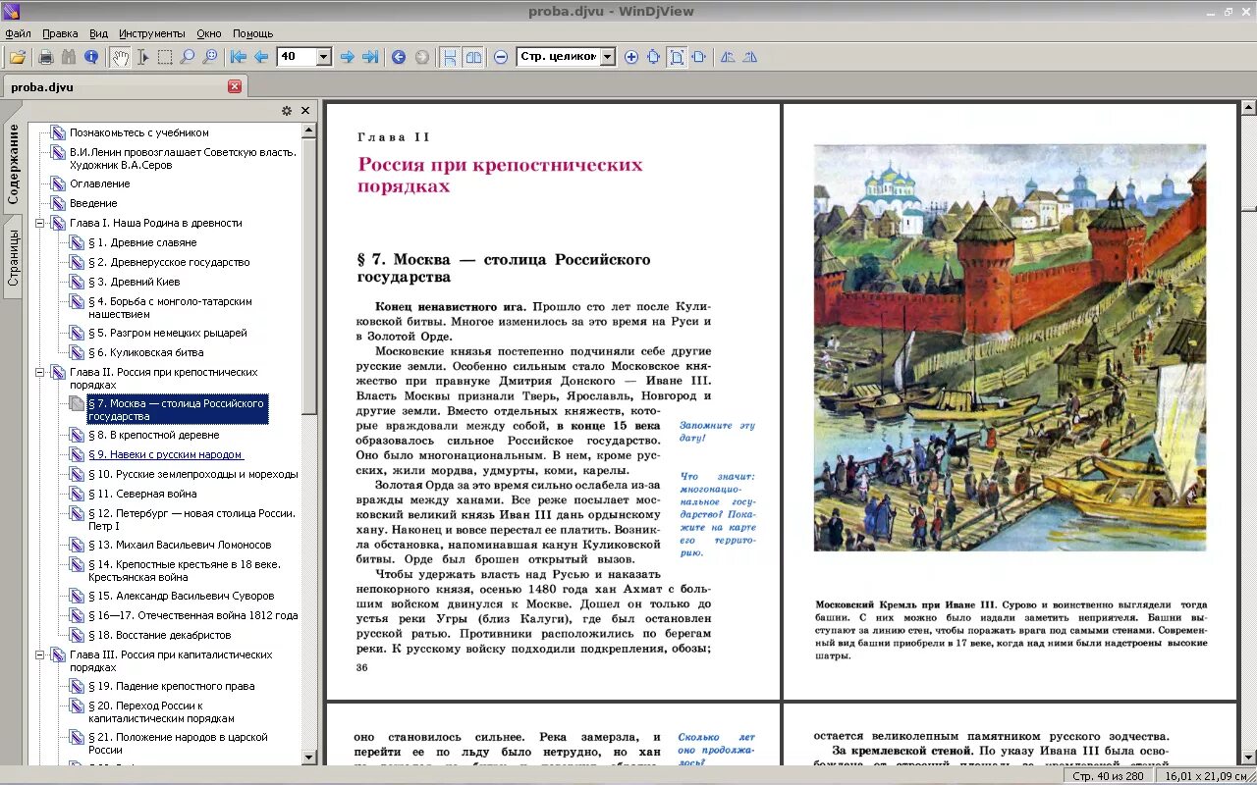
Task: Open sidebar settings with the gear icon
Action: pyautogui.click(x=287, y=111)
